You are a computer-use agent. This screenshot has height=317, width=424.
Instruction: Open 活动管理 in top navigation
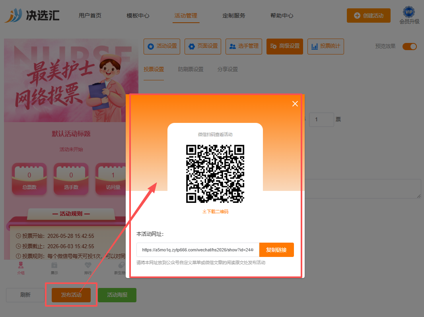[x=186, y=16]
